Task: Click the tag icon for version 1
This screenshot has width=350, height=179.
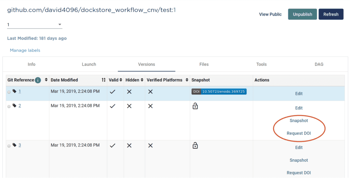Action: (x=14, y=91)
